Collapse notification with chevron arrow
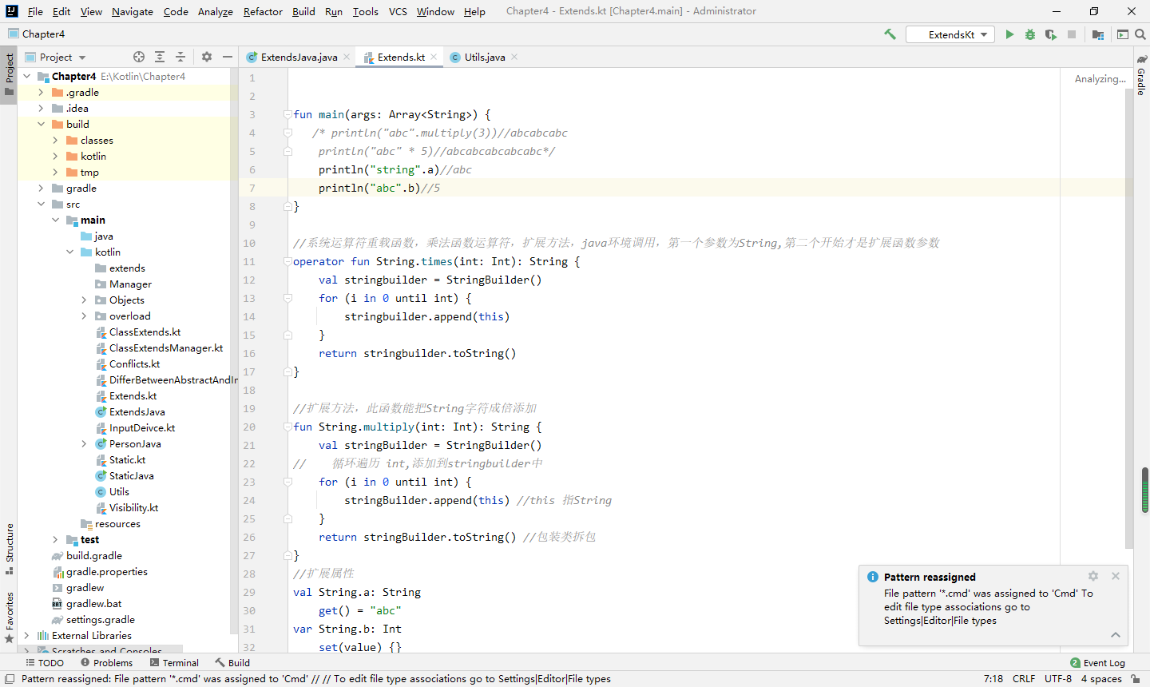Image resolution: width=1150 pixels, height=687 pixels. point(1116,635)
